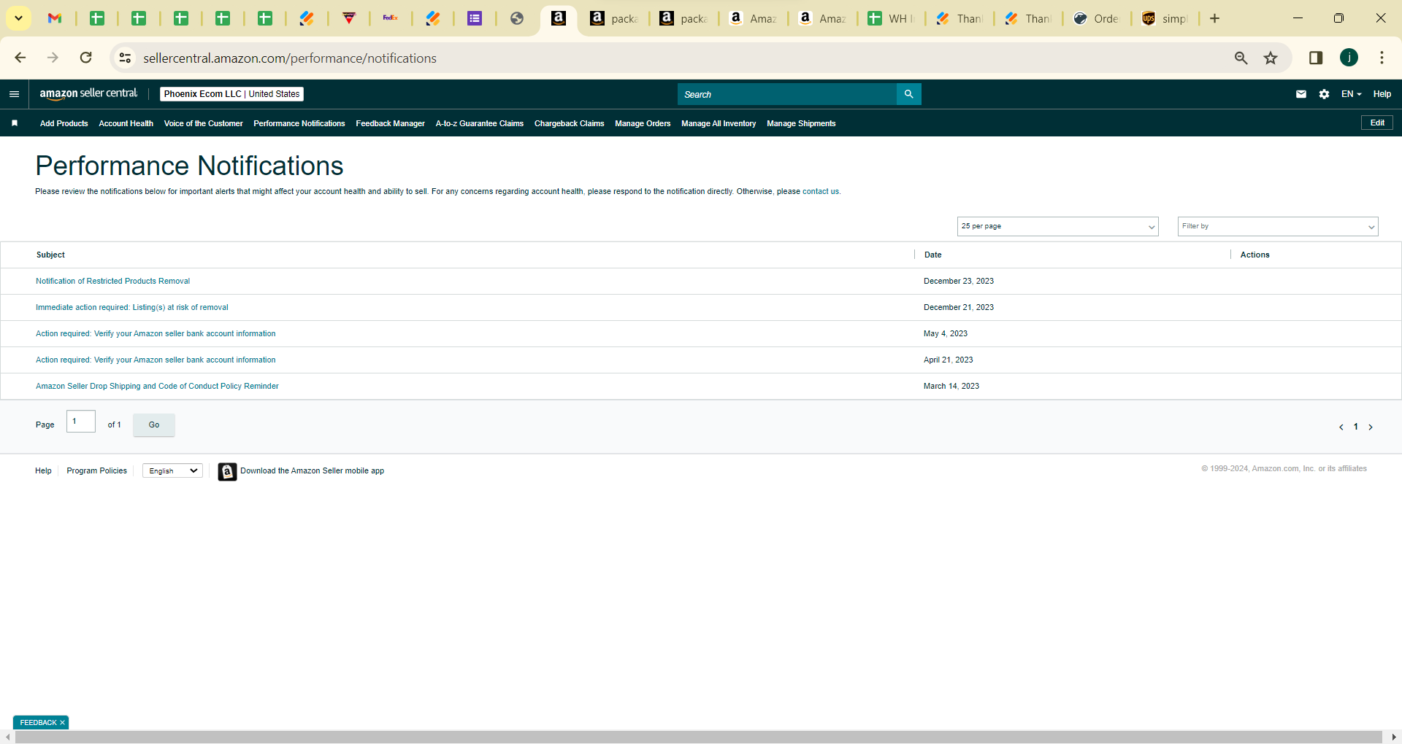This screenshot has height=744, width=1402.
Task: Switch to the Gmail tab
Action: point(54,18)
